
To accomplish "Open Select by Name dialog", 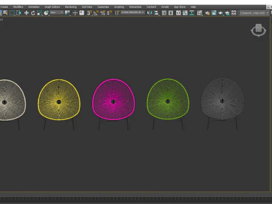I will 5,13.
